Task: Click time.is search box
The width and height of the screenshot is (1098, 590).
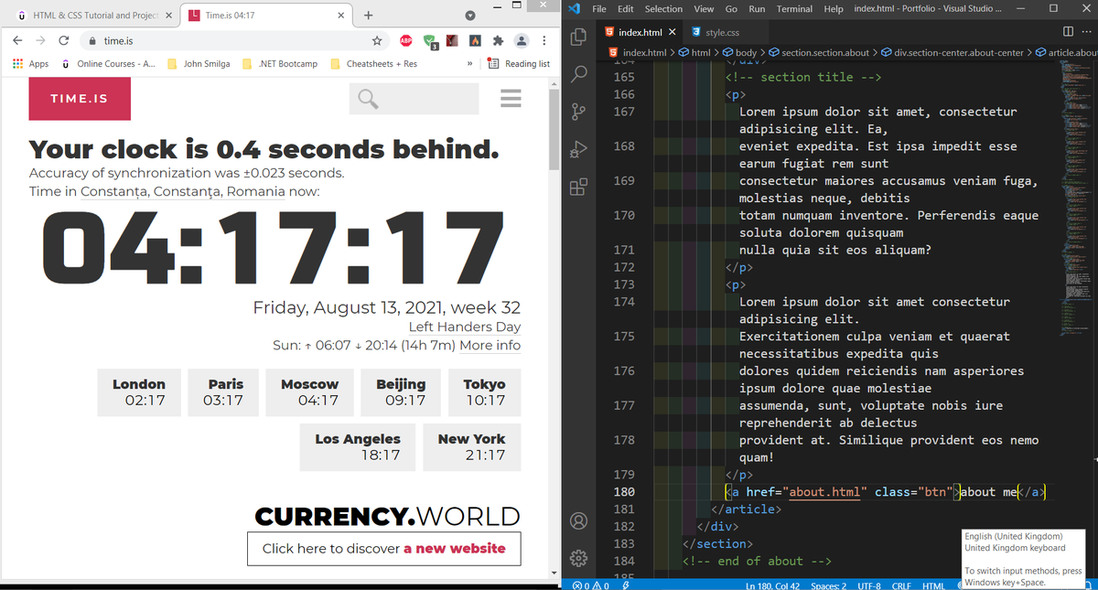Action: click(414, 99)
